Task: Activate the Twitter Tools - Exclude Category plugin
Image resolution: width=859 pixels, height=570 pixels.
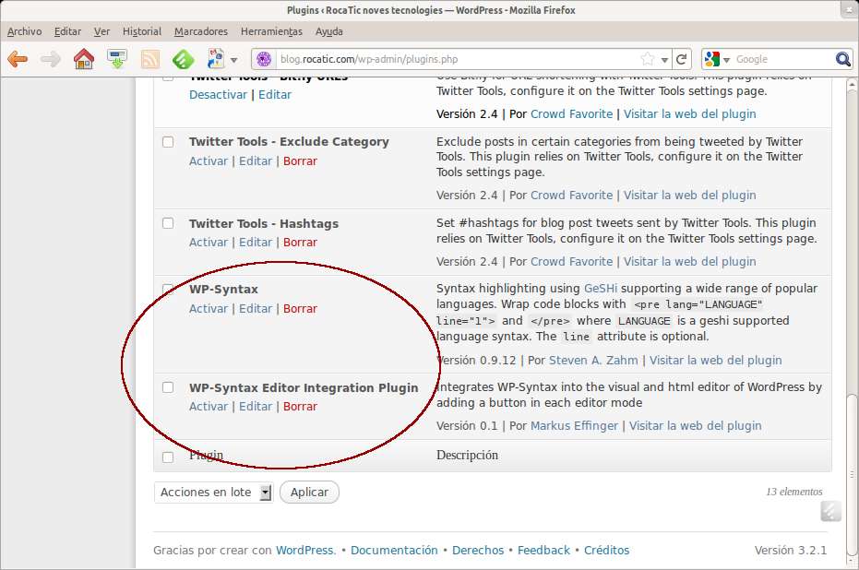Action: coord(209,161)
